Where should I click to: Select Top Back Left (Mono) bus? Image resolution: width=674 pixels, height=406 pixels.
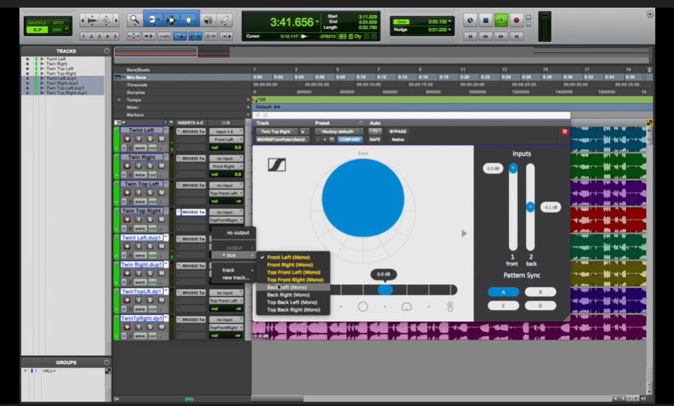click(x=293, y=302)
